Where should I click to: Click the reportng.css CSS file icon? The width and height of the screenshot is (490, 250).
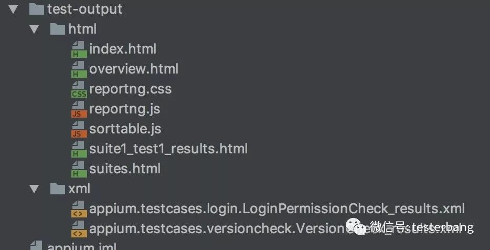click(79, 90)
